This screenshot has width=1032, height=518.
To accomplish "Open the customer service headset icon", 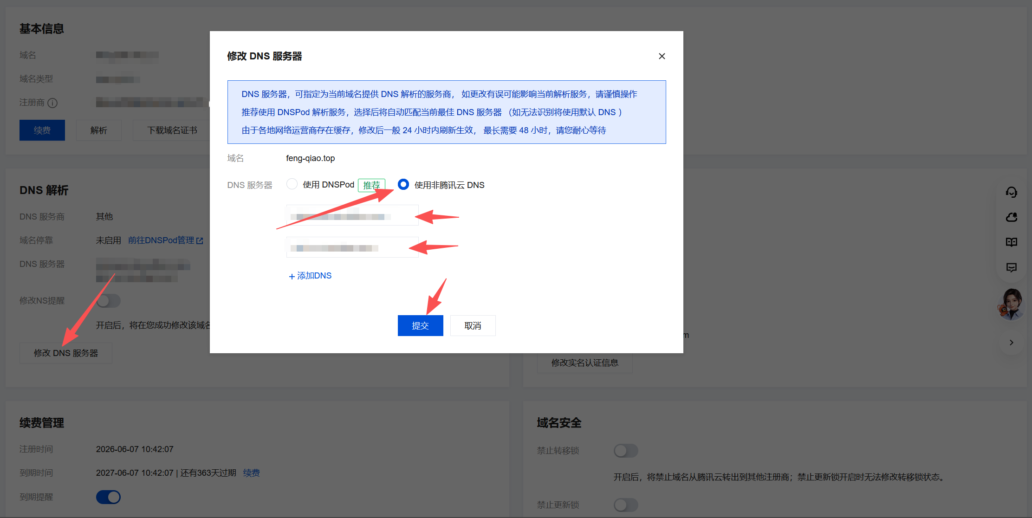I will tap(1012, 192).
